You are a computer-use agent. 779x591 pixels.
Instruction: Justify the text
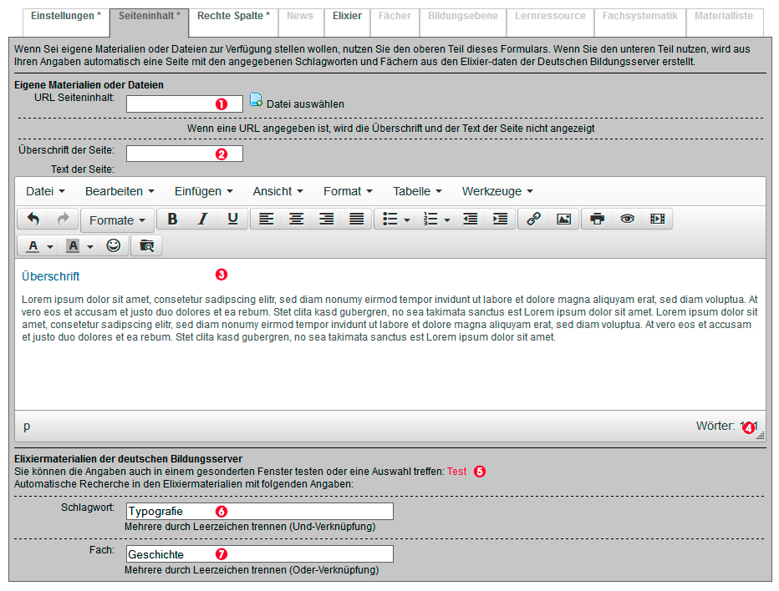[x=357, y=219]
